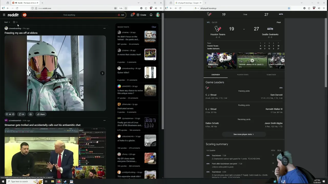
Task: Expand the Google search engine dropdown in the address bar
Action: [x=197, y=8]
